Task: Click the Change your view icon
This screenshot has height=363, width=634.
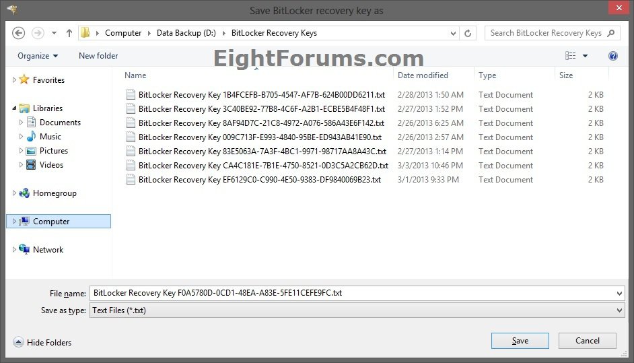Action: coord(571,56)
